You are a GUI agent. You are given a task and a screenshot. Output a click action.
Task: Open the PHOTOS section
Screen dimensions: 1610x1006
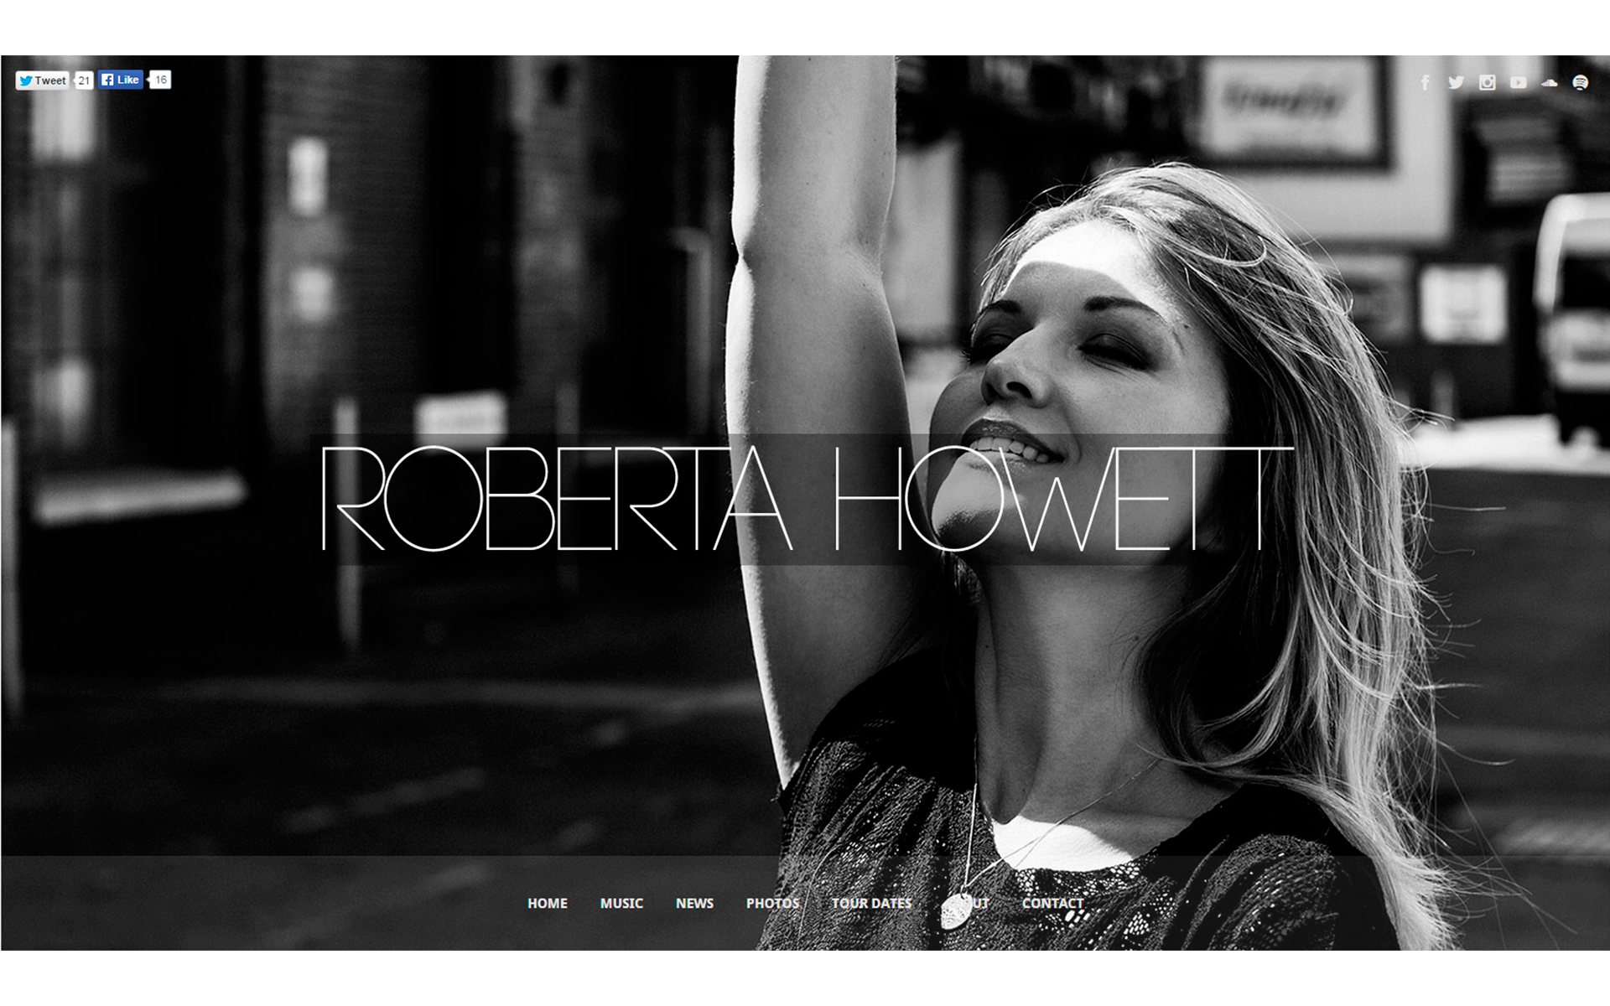(x=772, y=903)
